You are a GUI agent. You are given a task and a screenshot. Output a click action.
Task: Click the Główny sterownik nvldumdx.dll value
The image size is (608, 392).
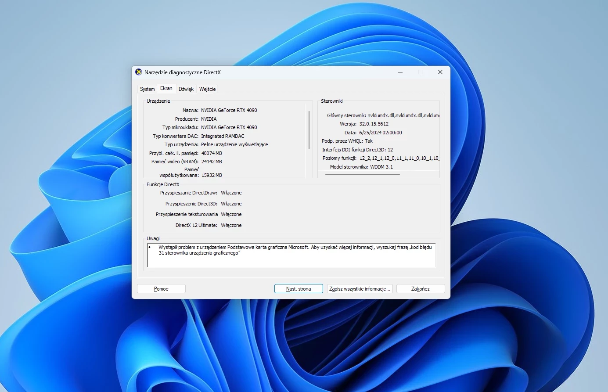(403, 115)
